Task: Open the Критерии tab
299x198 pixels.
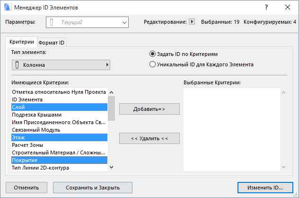Action: (21, 42)
